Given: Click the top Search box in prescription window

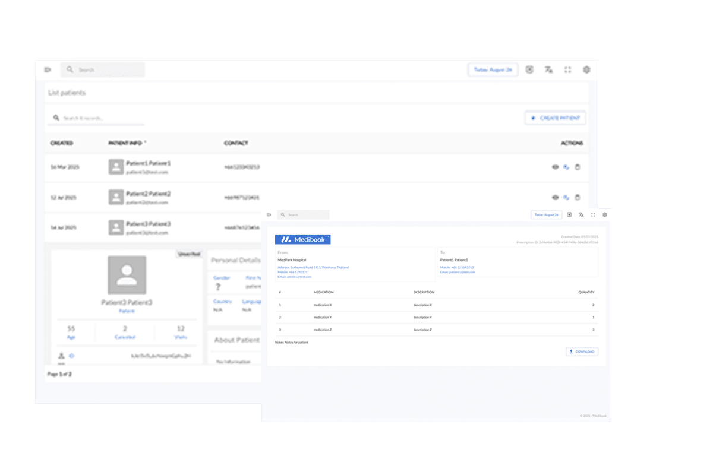Looking at the screenshot, I should (303, 215).
